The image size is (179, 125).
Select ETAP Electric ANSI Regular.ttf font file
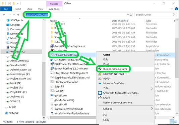pos(71,73)
